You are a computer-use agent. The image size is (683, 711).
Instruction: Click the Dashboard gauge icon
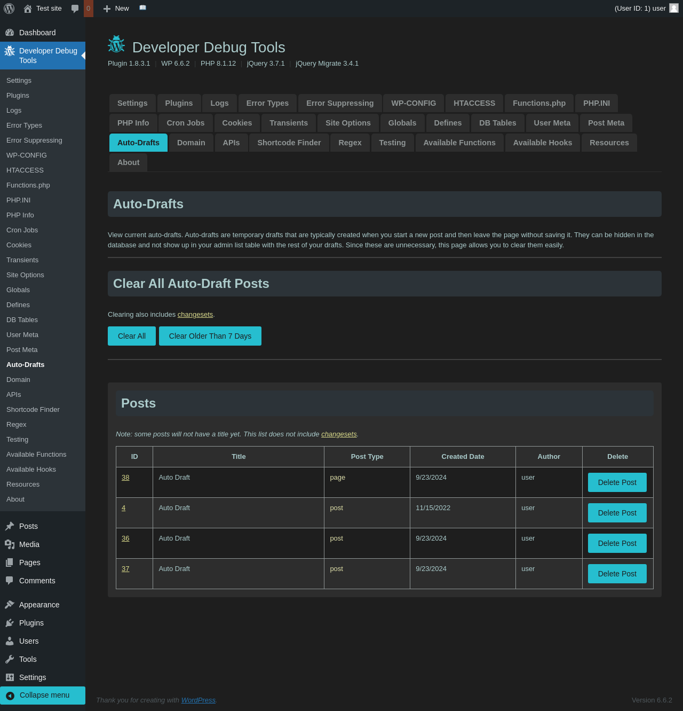click(x=10, y=33)
